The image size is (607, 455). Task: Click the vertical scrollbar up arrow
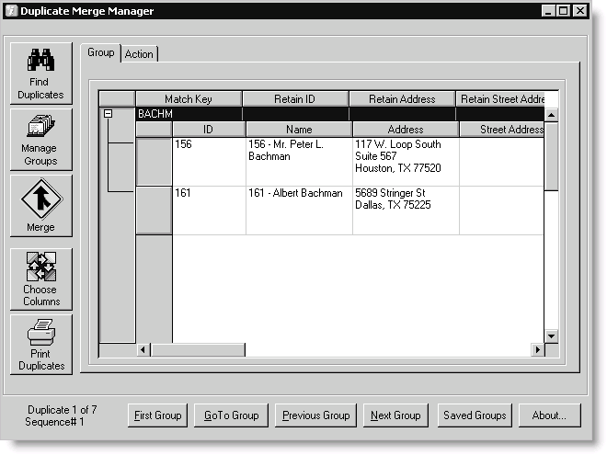coord(551,115)
